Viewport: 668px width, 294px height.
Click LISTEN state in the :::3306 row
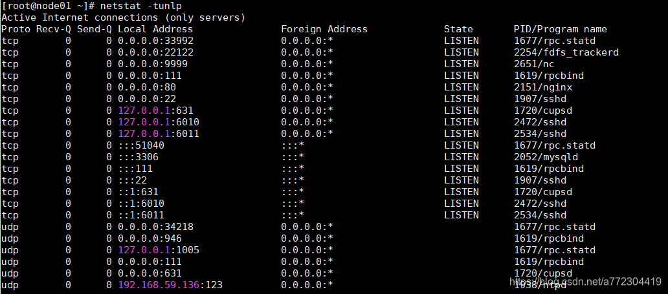click(x=462, y=157)
